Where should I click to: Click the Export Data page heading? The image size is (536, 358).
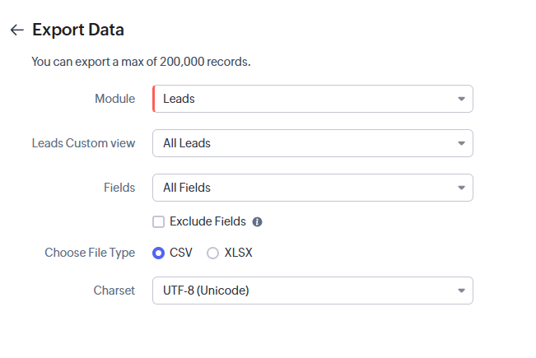click(78, 30)
